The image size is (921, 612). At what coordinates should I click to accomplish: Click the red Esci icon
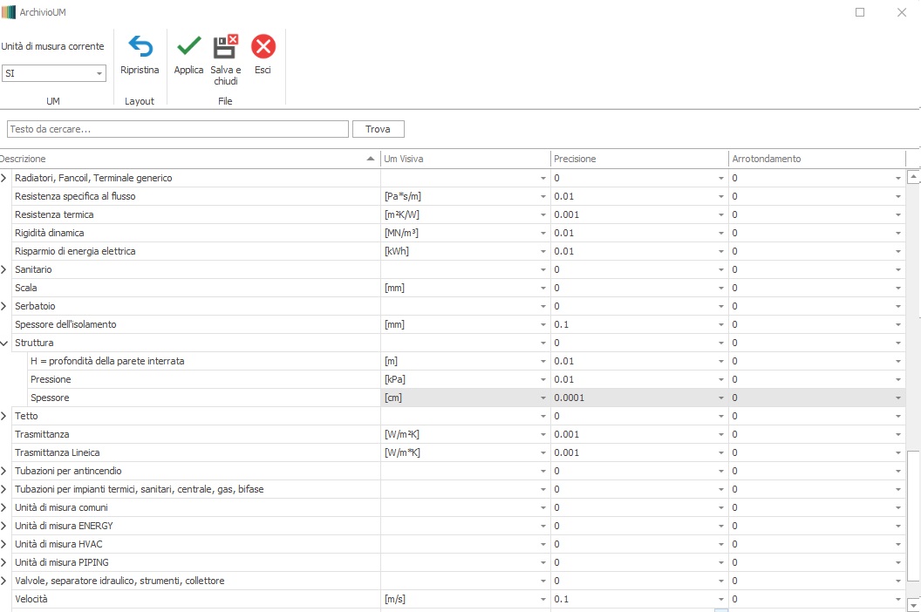(263, 46)
